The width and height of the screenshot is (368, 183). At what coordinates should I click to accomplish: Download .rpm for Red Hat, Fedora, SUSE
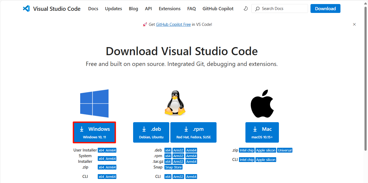pyautogui.click(x=193, y=132)
